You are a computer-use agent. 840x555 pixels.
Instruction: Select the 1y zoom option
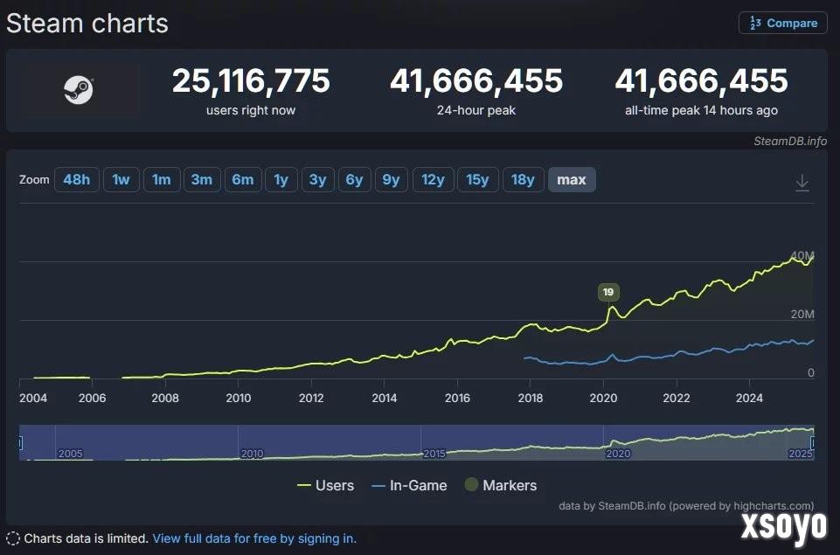(x=281, y=179)
